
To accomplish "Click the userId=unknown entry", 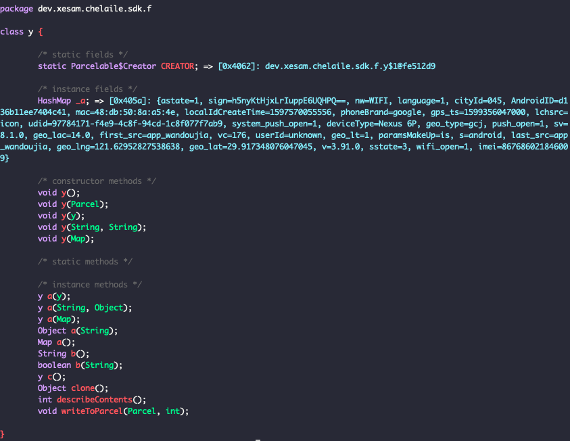I will 289,135.
